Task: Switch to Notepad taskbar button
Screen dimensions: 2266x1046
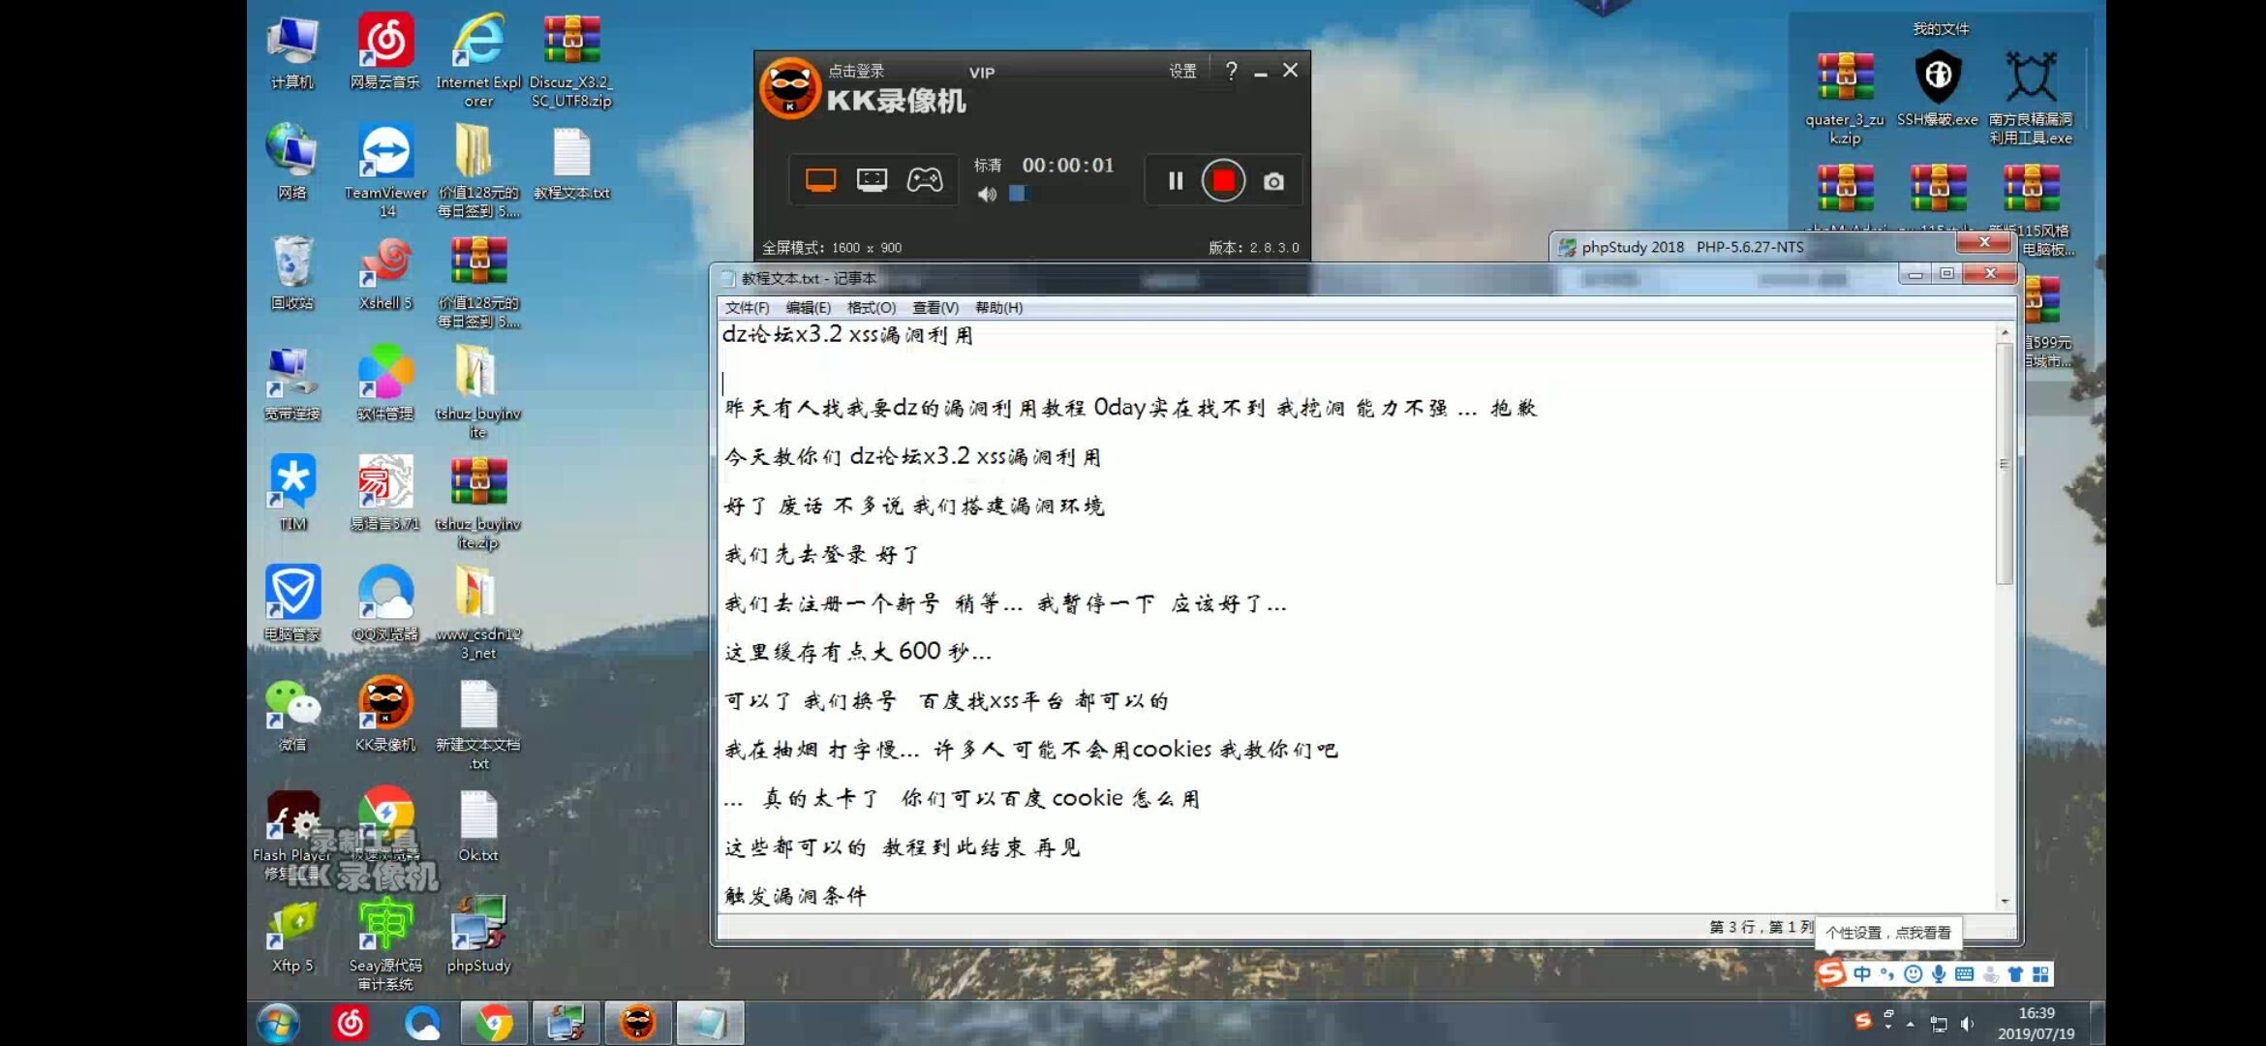Action: (x=709, y=1023)
